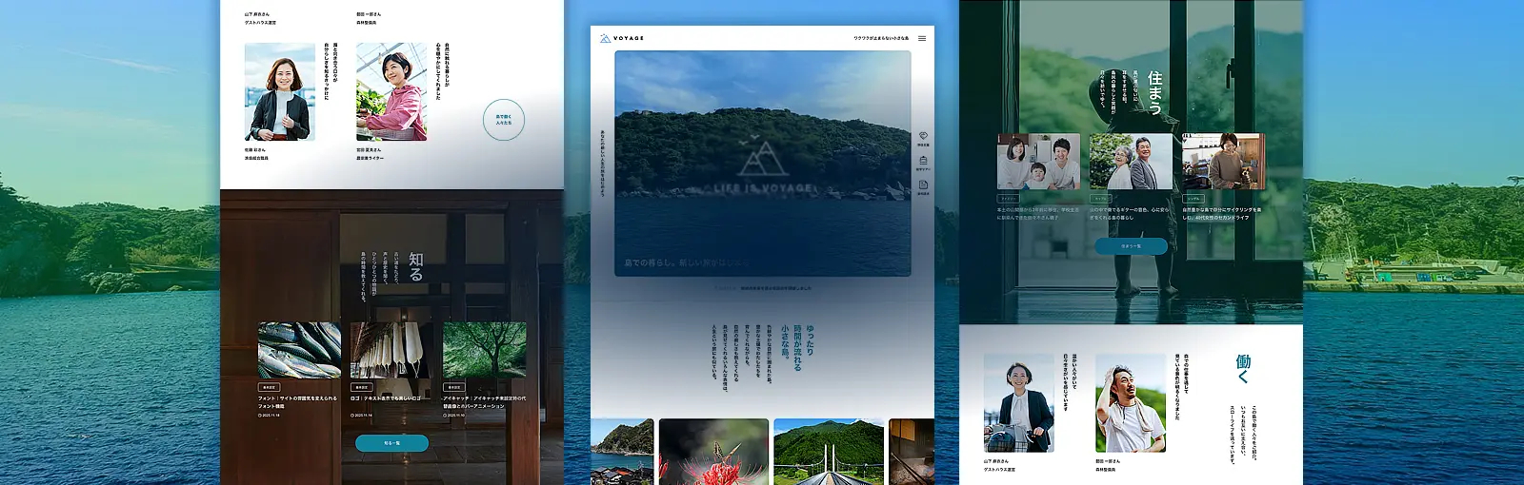Open the green tree article card

[x=484, y=350]
